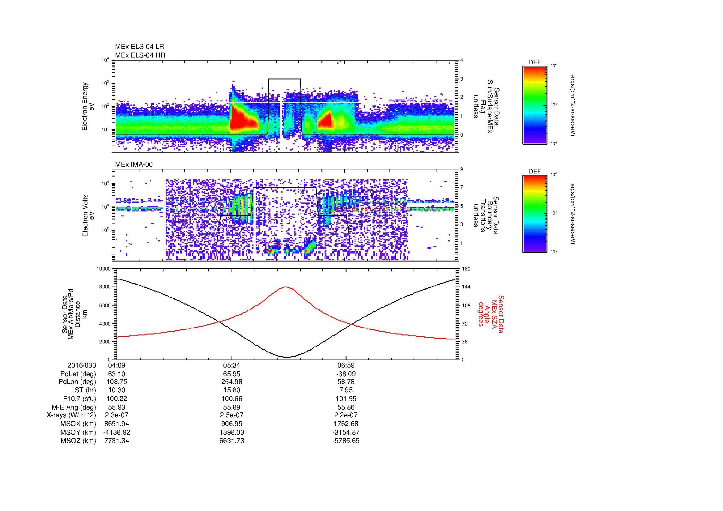Click the X-rays value "2.5e-07"
This screenshot has width=723, height=511.
pos(232,415)
